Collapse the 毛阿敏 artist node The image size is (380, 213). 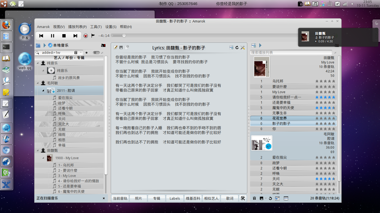tap(38, 83)
